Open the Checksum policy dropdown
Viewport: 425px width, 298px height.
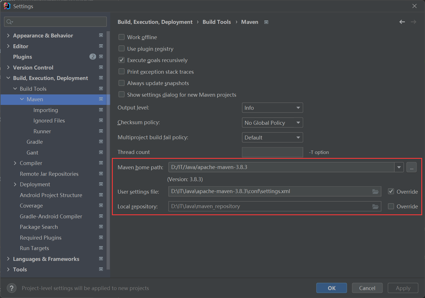pyautogui.click(x=272, y=122)
